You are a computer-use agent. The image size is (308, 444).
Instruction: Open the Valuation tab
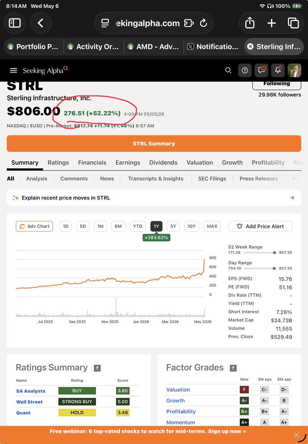(x=200, y=163)
